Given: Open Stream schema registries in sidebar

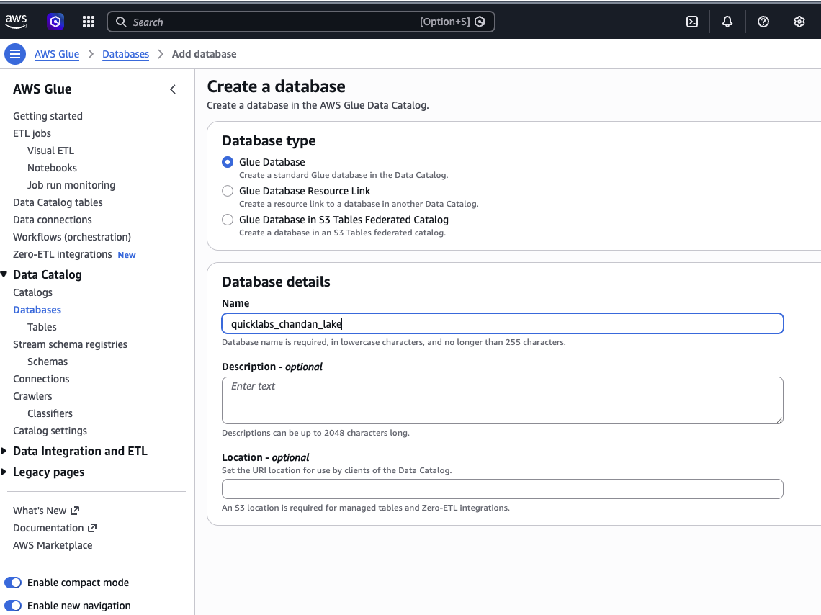Looking at the screenshot, I should (70, 344).
